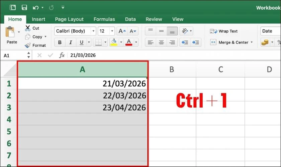Screen dimensions: 281x167
Task: Switch to the Home tab
Action: tap(15, 19)
